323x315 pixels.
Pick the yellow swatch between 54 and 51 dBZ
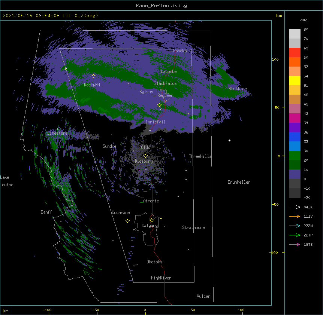click(295, 80)
